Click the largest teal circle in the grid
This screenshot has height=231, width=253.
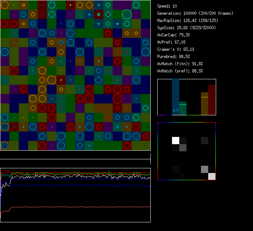[126, 14]
